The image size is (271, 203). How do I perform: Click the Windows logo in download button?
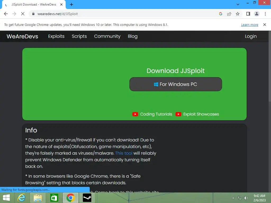pyautogui.click(x=156, y=84)
